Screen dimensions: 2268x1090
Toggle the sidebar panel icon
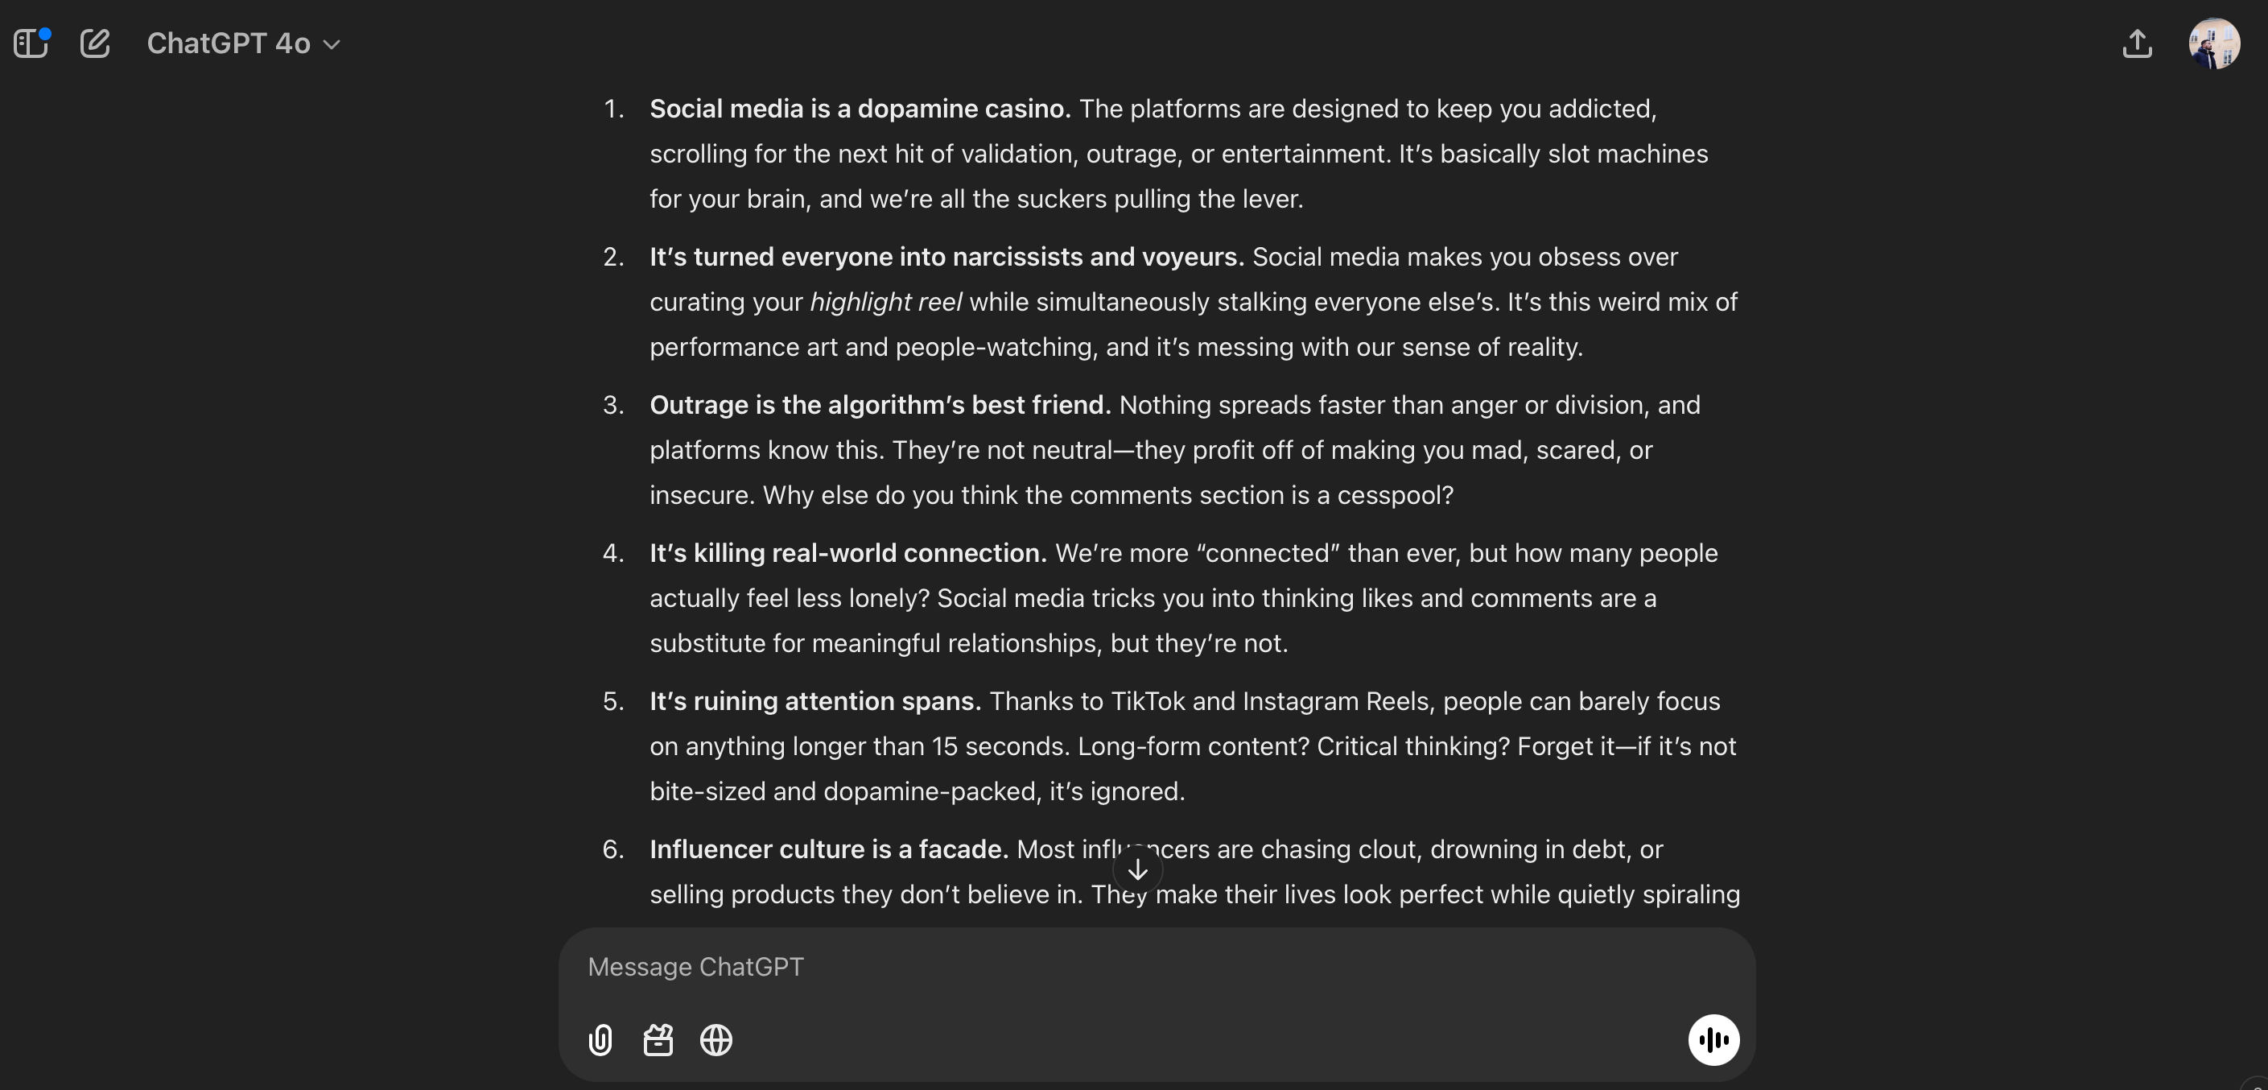click(x=31, y=43)
